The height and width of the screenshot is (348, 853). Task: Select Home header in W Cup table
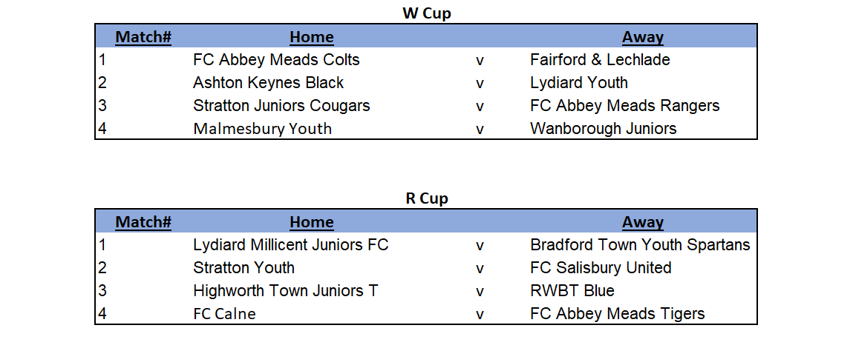pos(312,37)
